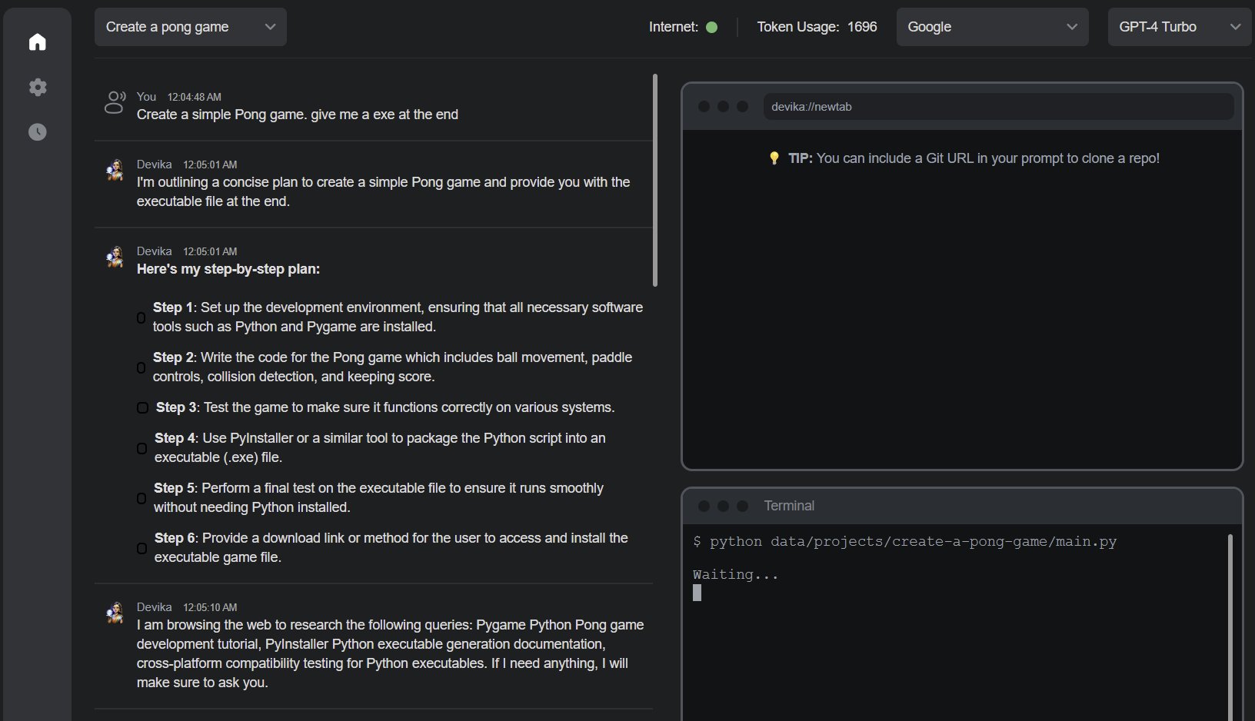The width and height of the screenshot is (1255, 721).
Task: Open the History clock icon in sidebar
Action: pyautogui.click(x=37, y=132)
